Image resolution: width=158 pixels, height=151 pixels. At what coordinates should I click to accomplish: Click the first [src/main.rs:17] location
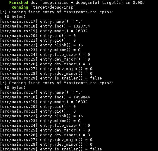point(19,22)
